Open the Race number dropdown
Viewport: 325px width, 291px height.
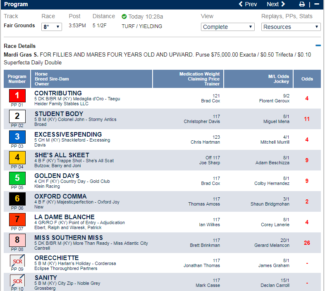[52, 27]
